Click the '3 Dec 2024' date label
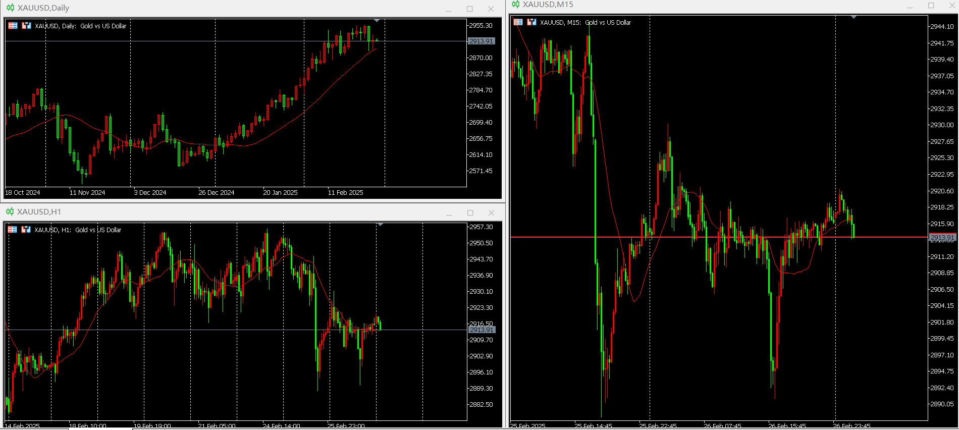The height and width of the screenshot is (430, 959). (150, 192)
